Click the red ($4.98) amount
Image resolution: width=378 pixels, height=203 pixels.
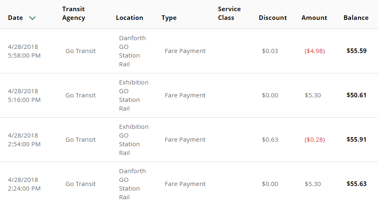coord(314,51)
